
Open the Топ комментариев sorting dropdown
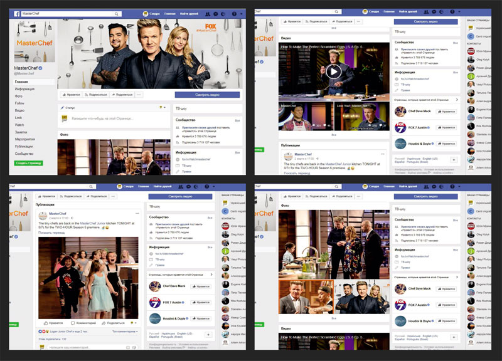[125, 332]
